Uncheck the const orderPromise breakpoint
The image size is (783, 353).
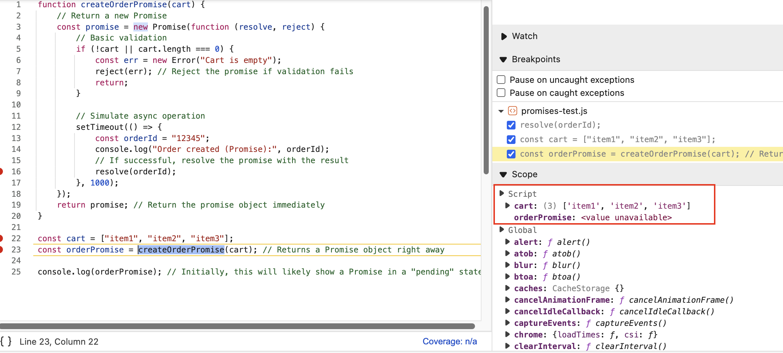point(511,154)
